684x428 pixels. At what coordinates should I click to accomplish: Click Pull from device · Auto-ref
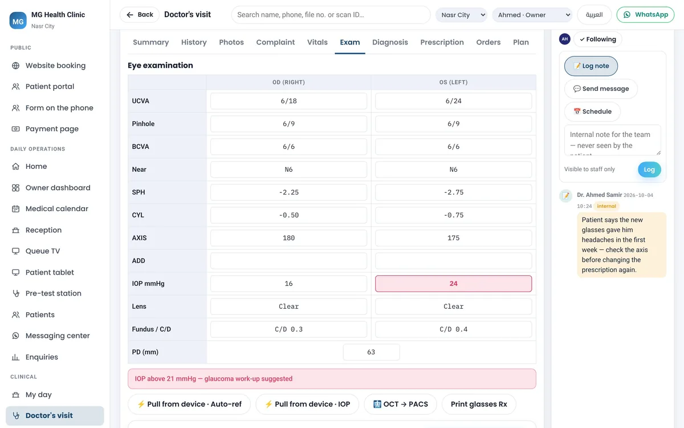(189, 404)
